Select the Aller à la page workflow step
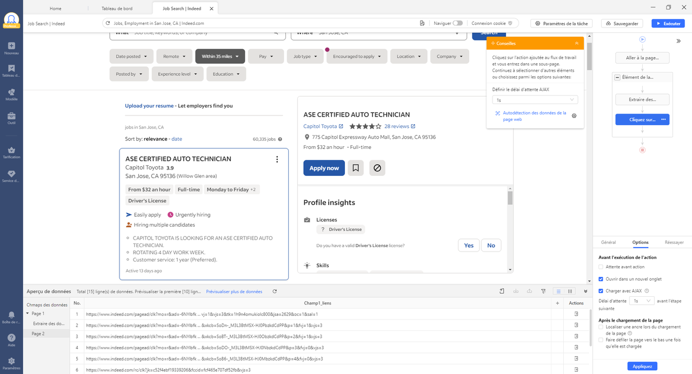This screenshot has width=692, height=374. 642,58
